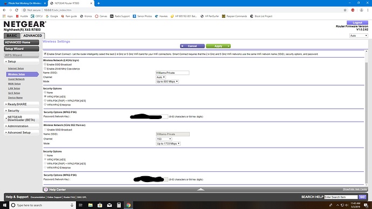
Task: Open the Ram guide bookmark
Action: [x=69, y=16]
